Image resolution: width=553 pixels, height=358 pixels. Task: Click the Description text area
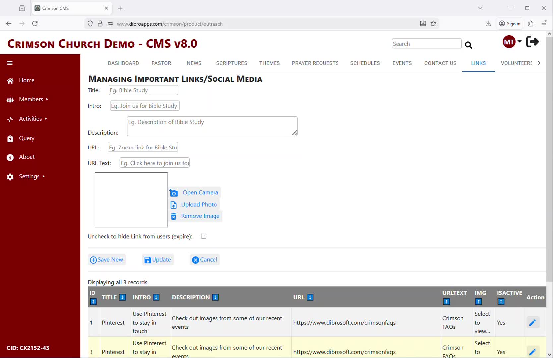click(212, 126)
